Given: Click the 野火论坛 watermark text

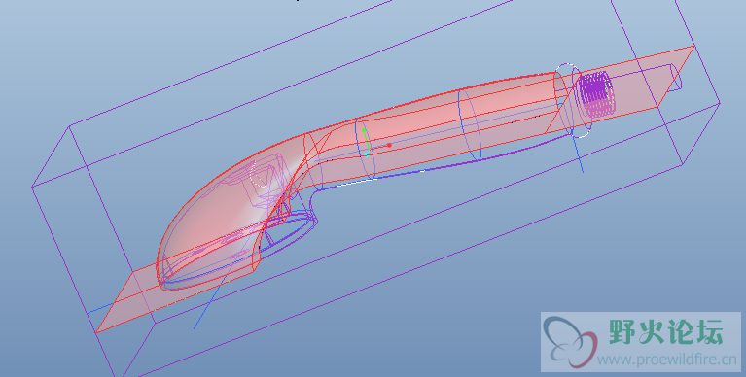Looking at the screenshot, I should [x=666, y=332].
